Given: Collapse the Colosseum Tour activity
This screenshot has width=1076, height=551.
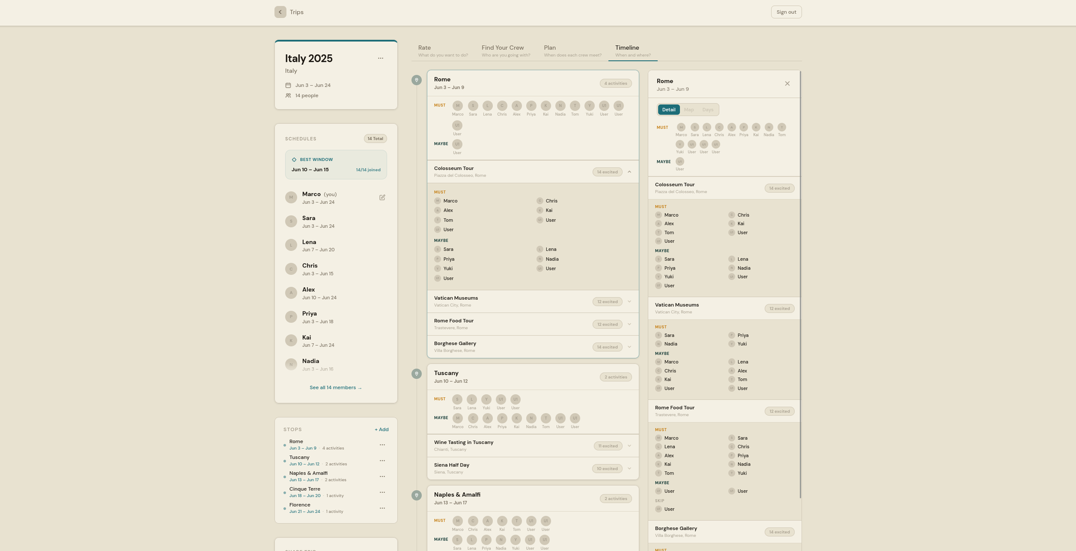Looking at the screenshot, I should [x=629, y=172].
